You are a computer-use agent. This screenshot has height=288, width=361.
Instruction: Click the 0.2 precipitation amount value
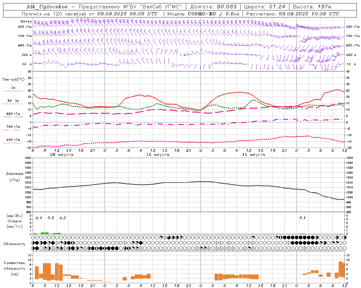click(63, 218)
